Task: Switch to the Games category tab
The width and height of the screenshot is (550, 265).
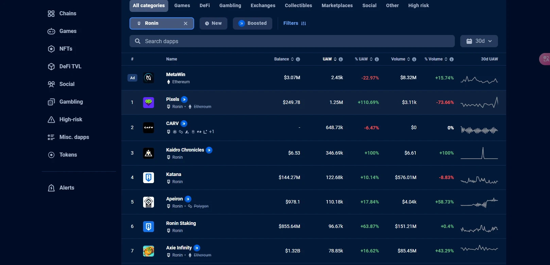Action: click(182, 6)
